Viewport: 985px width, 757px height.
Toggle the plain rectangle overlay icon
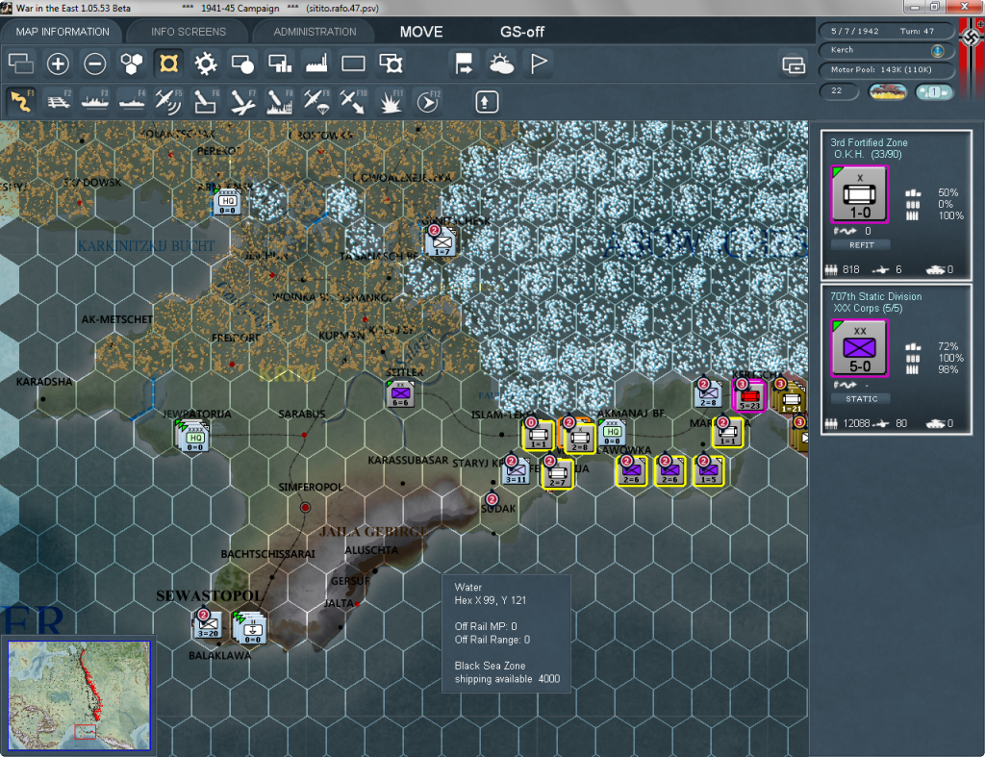[353, 63]
